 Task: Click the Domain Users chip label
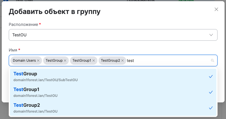click(24, 61)
